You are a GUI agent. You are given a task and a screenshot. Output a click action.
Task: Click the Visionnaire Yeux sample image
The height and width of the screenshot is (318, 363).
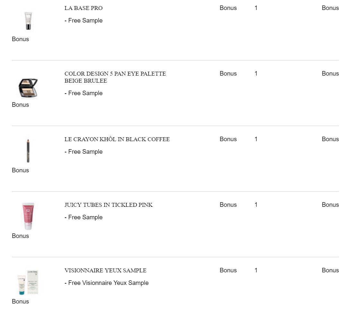[x=28, y=282]
